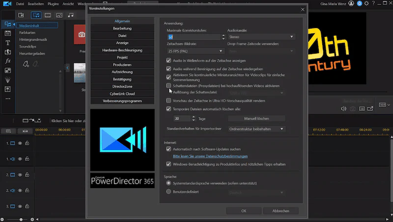Enable Ultra HD-Vorschauqualität rendern checkbox

168,100
